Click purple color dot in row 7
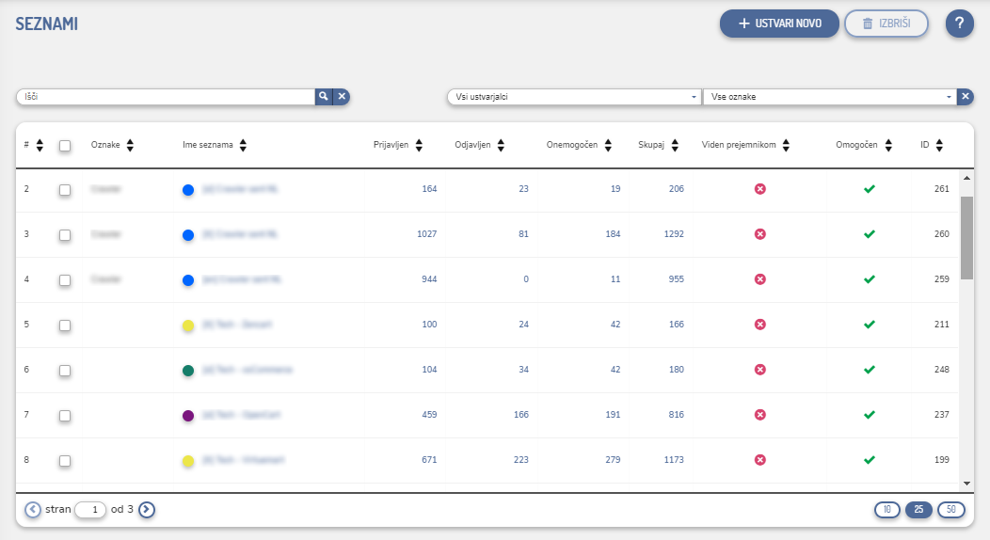Viewport: 990px width, 540px height. [x=188, y=415]
